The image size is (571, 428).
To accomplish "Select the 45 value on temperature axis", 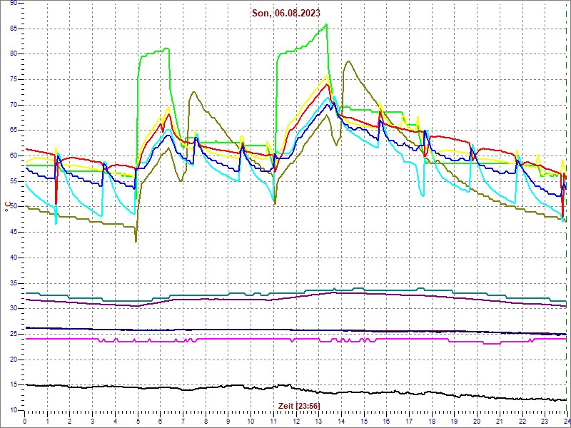I will [x=14, y=233].
